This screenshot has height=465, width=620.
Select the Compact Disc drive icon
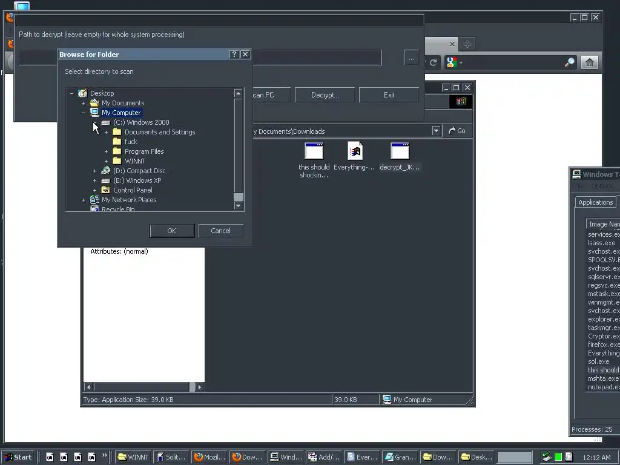tap(105, 171)
